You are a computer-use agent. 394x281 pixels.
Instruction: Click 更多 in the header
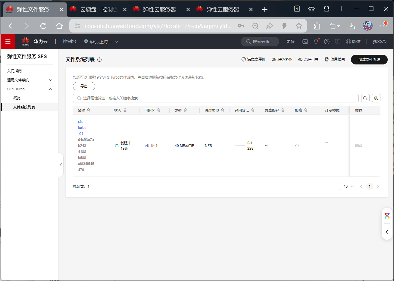(291, 42)
